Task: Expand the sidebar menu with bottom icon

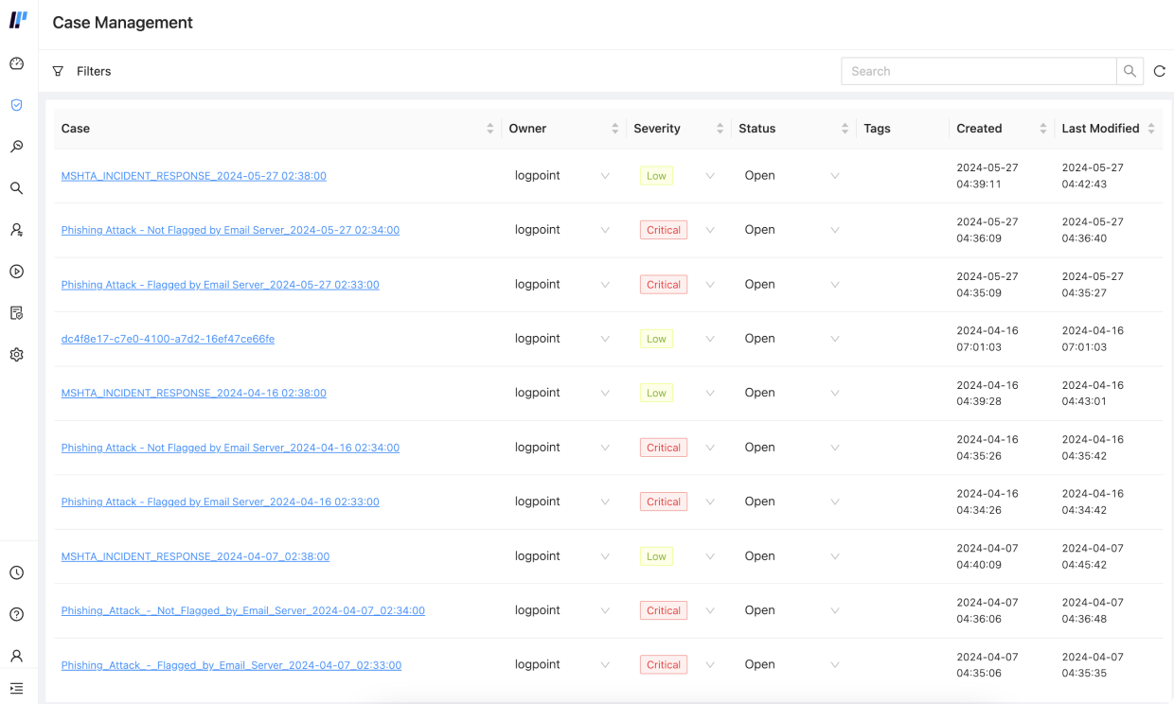Action: (16, 688)
